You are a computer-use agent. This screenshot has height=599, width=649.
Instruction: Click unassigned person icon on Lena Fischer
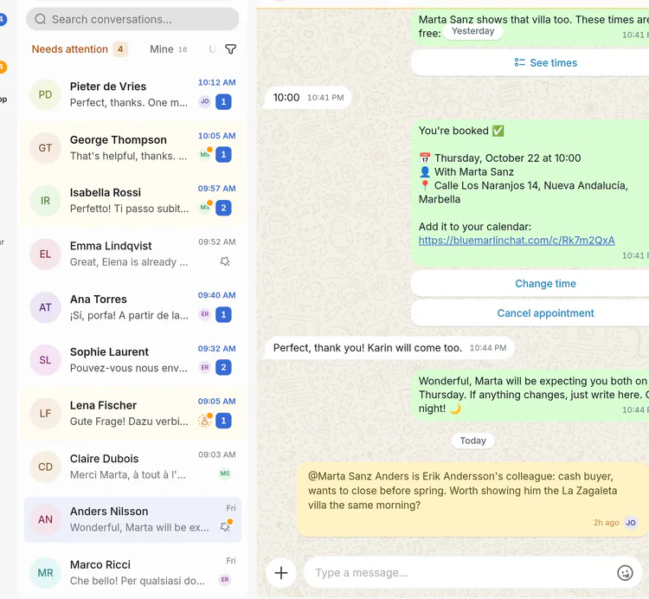coord(205,421)
